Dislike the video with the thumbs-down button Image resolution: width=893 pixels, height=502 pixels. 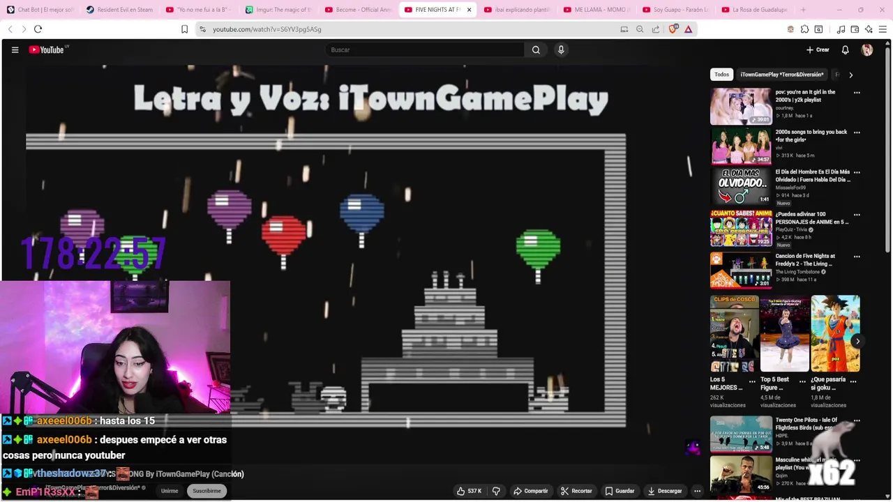tap(496, 491)
